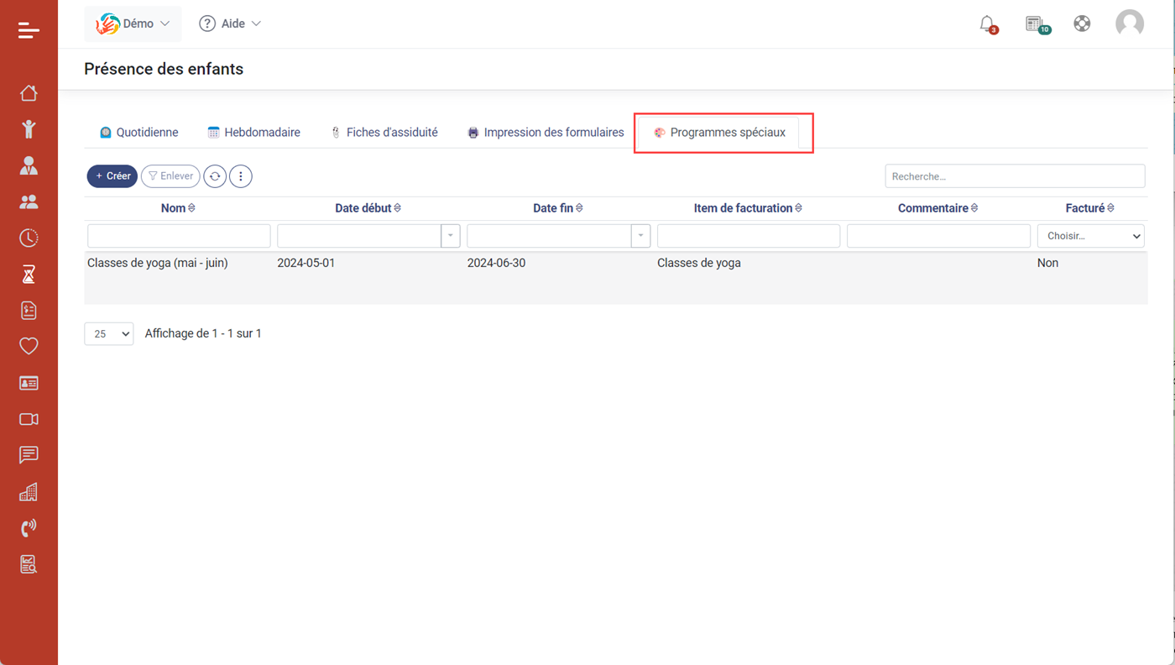Click the notifications bell icon

point(988,24)
